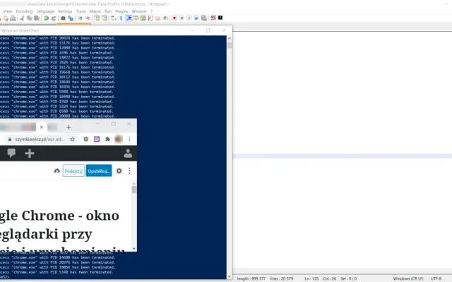Toggle the highlighted Indent Guide icon
Image resolution: width=452 pixels, height=282 pixels.
pos(129,18)
